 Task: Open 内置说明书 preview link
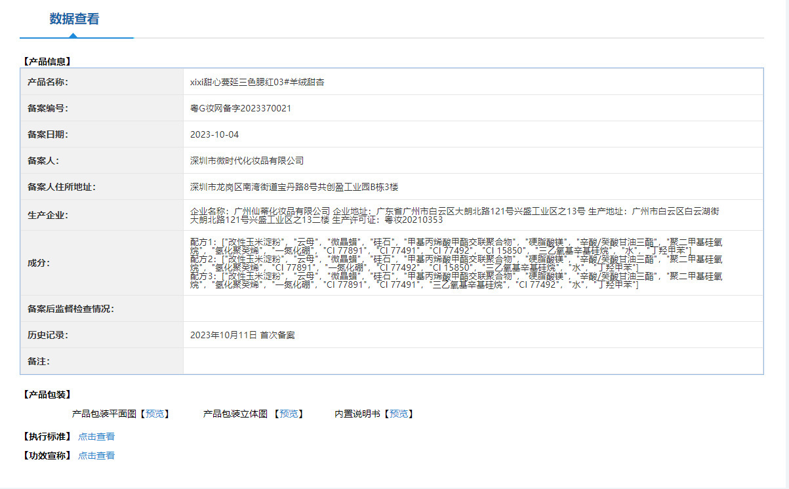[x=399, y=414]
